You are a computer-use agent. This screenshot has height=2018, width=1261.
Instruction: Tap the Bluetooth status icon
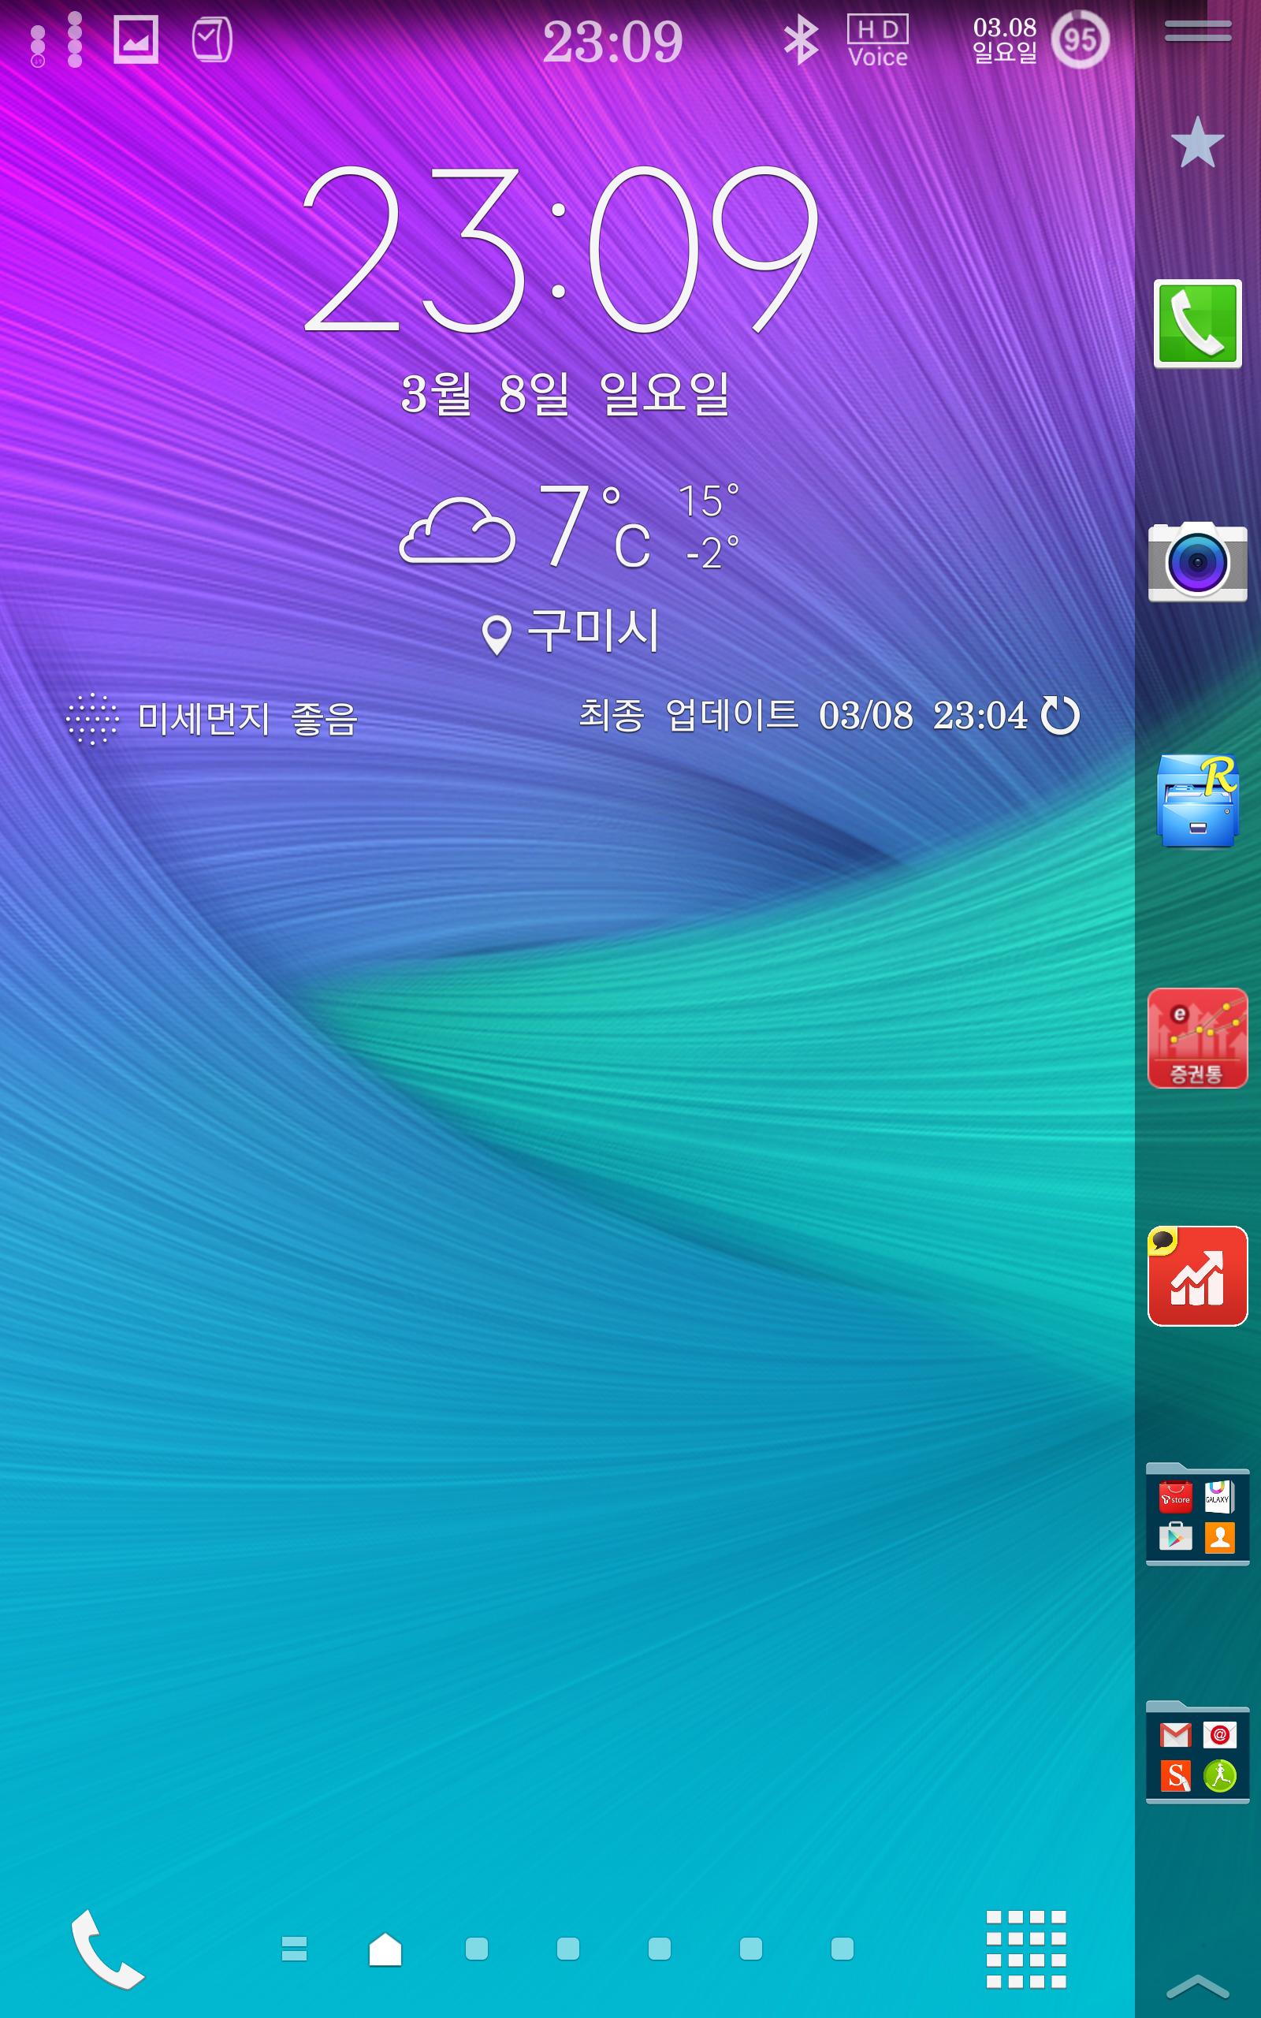click(801, 40)
